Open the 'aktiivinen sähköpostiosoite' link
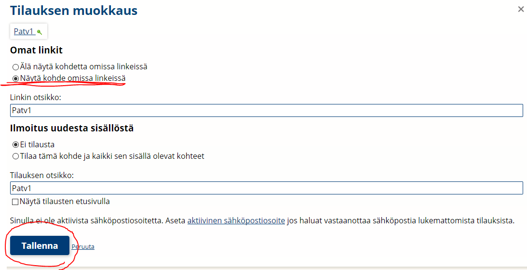 click(x=236, y=221)
